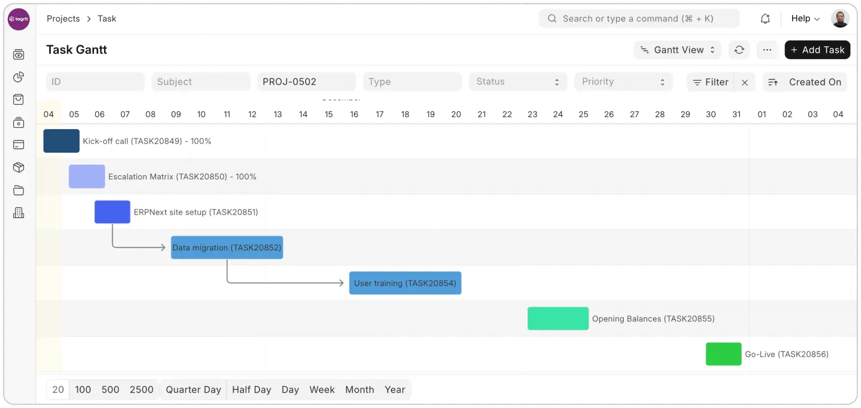861x408 pixels.
Task: Open the notifications bell
Action: tap(765, 19)
